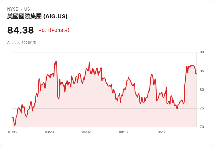Click the highest peak of the price line
212x147 pixels.
coord(56,61)
